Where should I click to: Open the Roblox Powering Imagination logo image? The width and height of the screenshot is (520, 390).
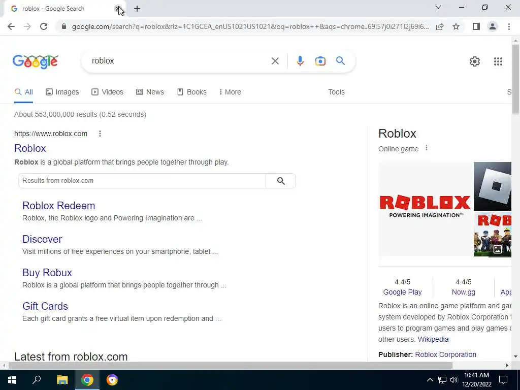pyautogui.click(x=425, y=209)
